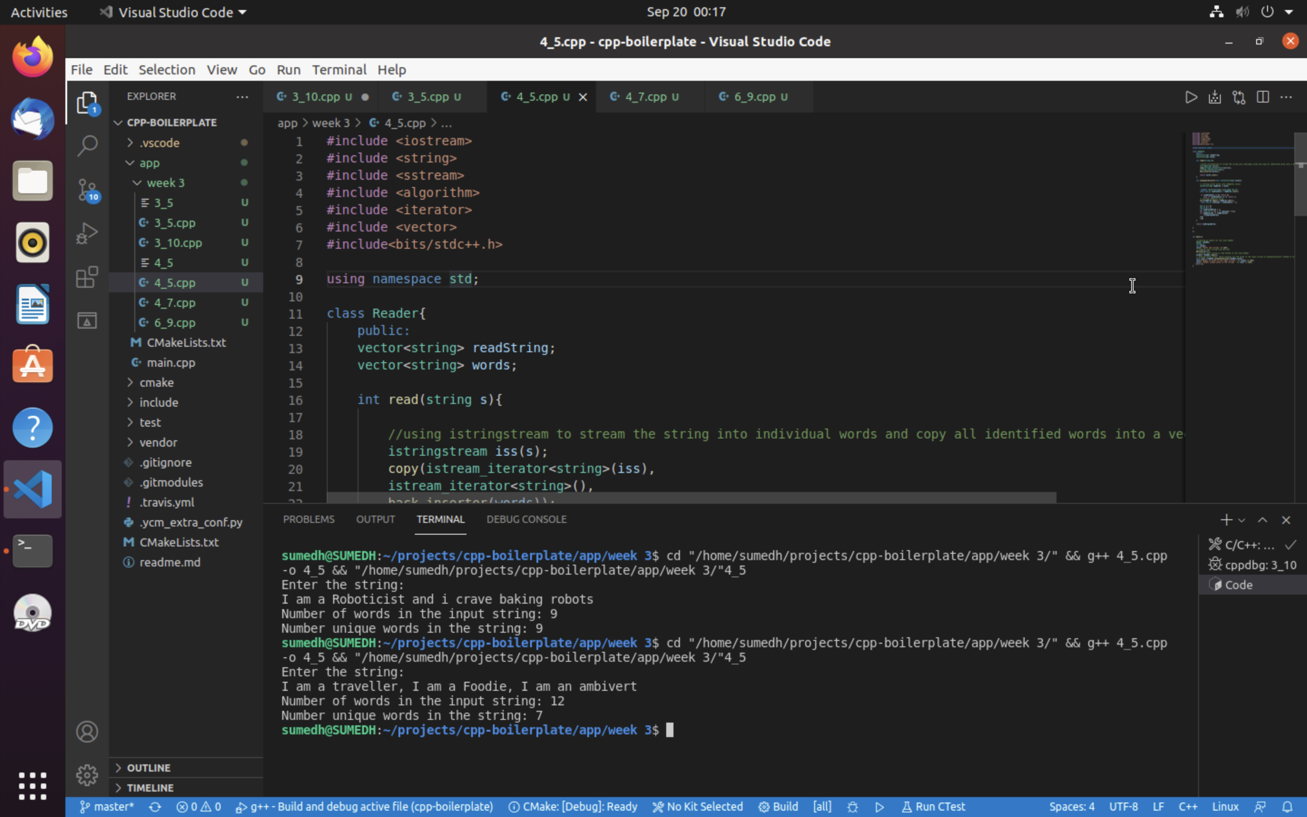Launch Firefox from the dock
1307x817 pixels.
(x=32, y=57)
